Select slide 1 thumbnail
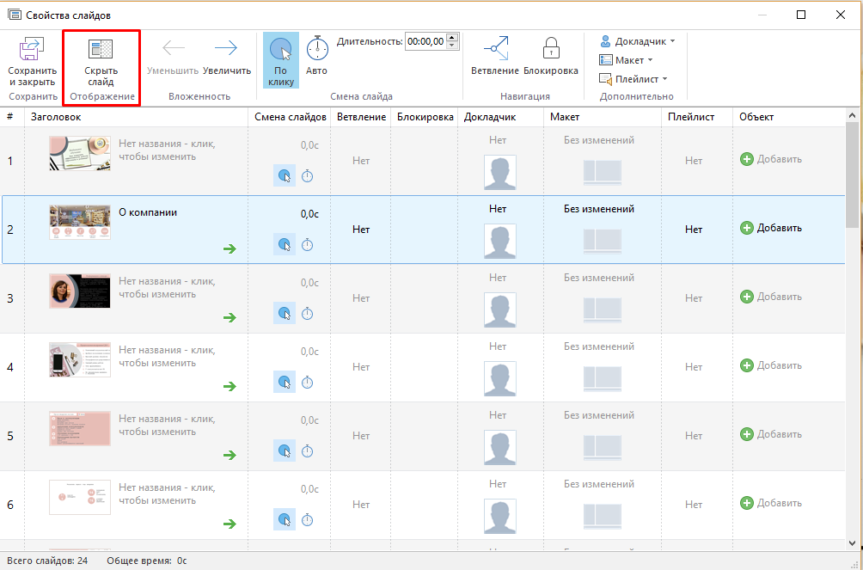 80,154
